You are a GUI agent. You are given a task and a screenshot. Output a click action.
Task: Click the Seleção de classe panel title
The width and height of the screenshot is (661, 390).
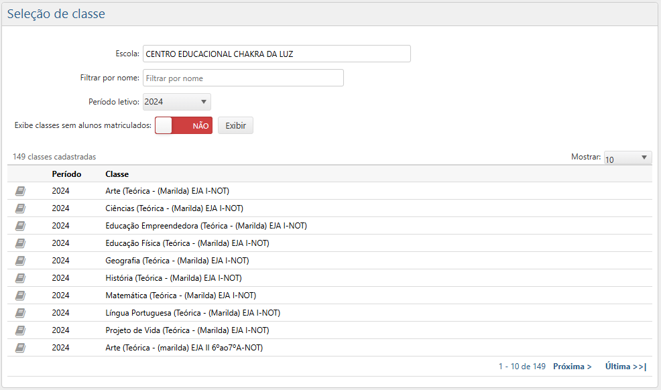56,14
